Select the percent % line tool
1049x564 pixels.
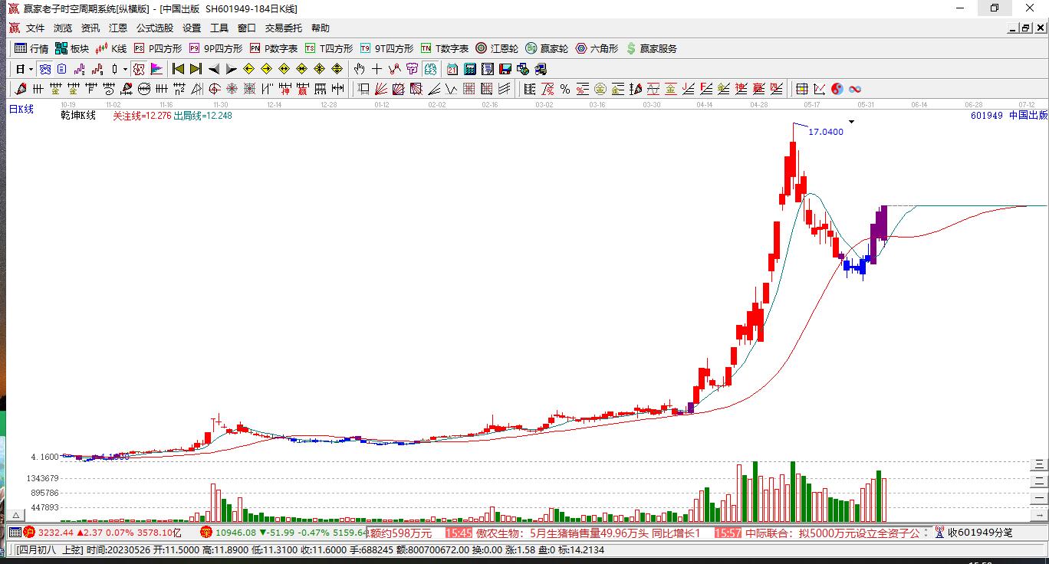565,89
